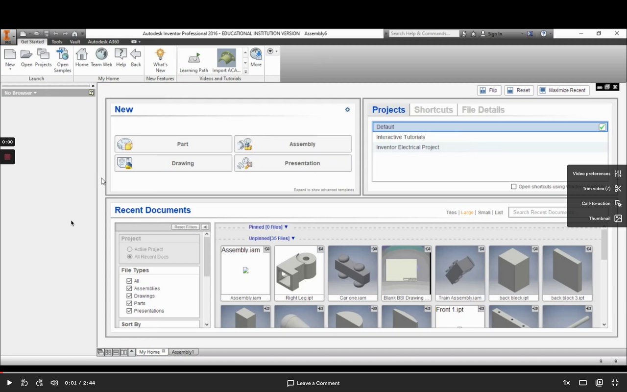Screen dimensions: 627x392
Task: Open What's New lightbulb icon
Action: click(x=160, y=54)
